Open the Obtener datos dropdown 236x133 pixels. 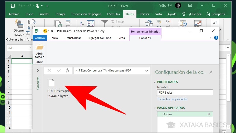(19, 28)
